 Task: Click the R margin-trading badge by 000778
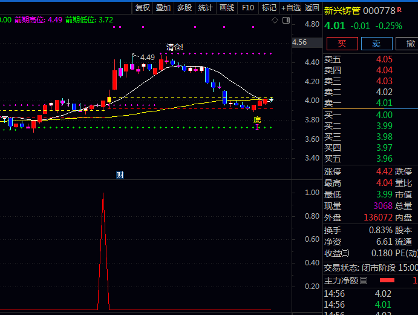[399, 10]
